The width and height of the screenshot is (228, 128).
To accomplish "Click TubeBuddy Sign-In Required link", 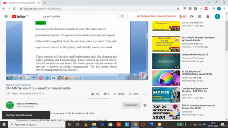I will (x=156, y=16).
